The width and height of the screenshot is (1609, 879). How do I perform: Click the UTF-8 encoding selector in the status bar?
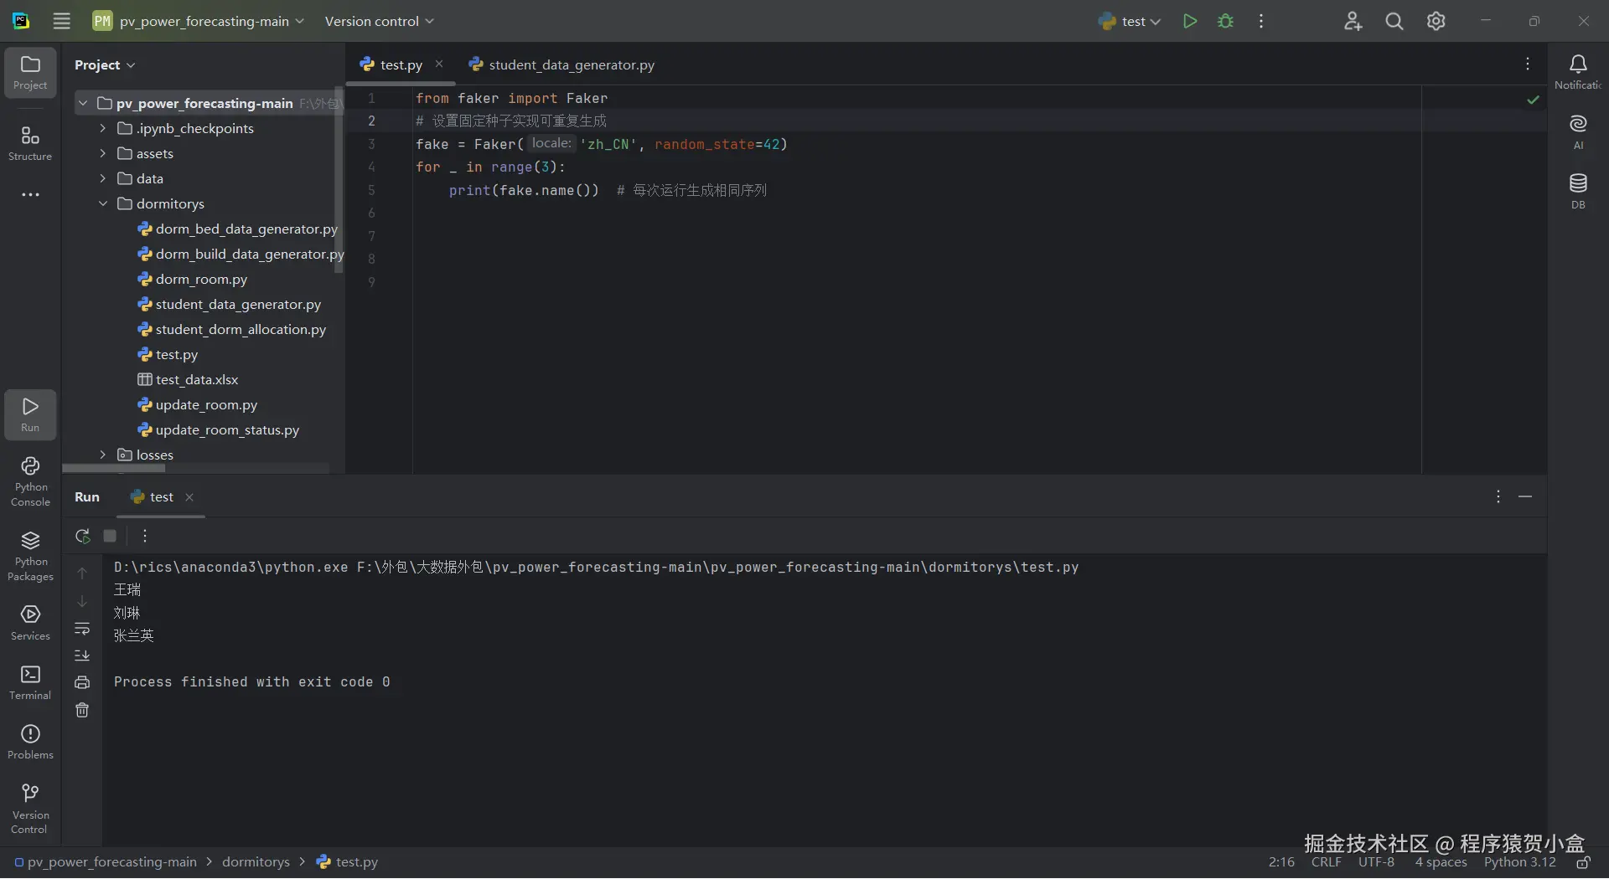coord(1376,862)
